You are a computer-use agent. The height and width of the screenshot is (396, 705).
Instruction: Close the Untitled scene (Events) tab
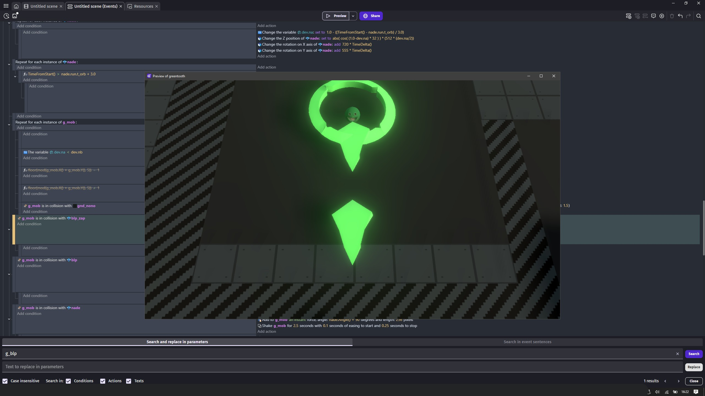coord(121,6)
